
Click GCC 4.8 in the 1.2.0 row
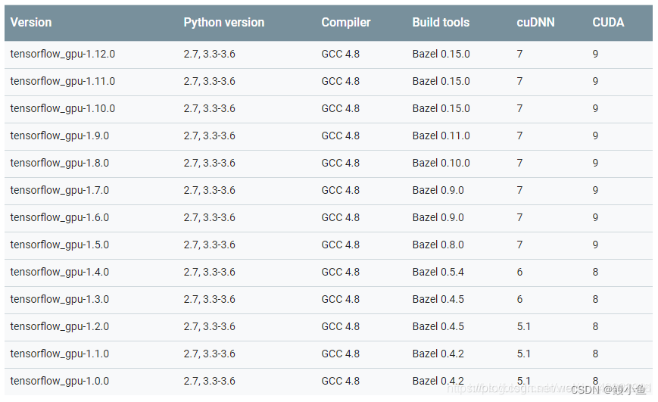(340, 327)
